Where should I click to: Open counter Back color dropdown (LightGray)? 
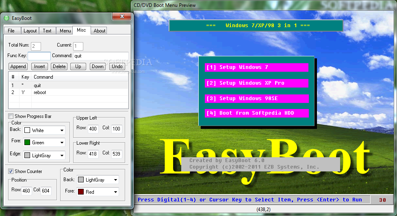[98, 180]
